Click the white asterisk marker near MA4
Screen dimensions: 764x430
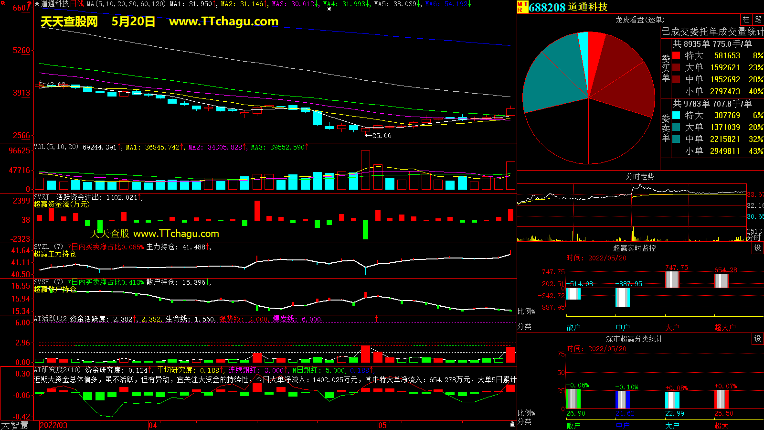[329, 9]
